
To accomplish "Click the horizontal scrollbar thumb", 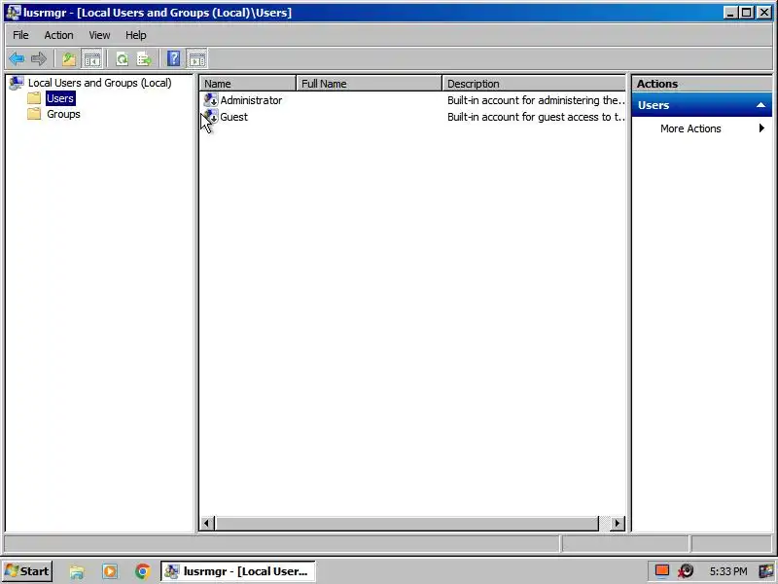I will (407, 523).
